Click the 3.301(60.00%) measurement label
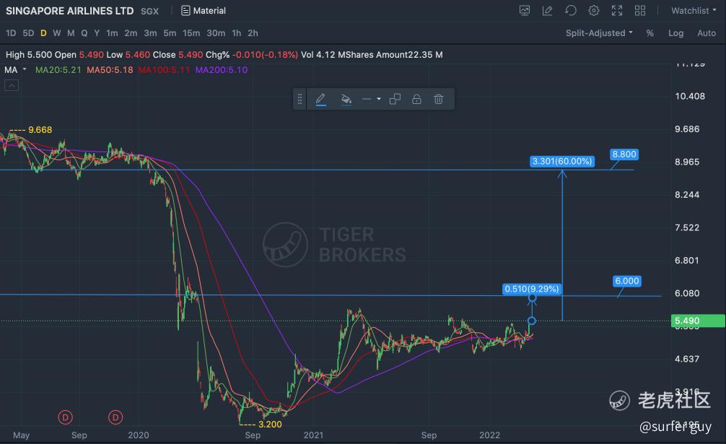The image size is (726, 444). tap(562, 161)
